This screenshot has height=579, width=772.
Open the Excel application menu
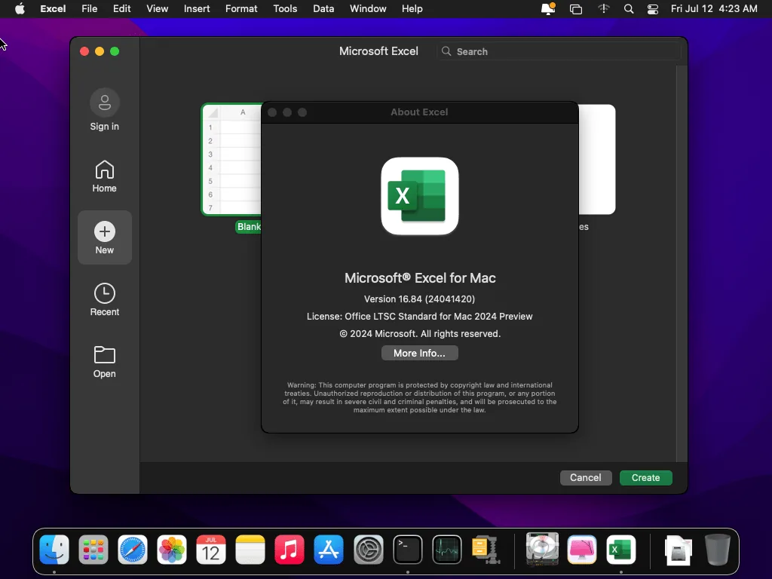(53, 9)
